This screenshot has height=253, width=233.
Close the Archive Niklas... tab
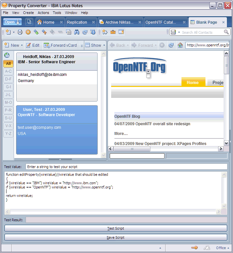(140, 22)
